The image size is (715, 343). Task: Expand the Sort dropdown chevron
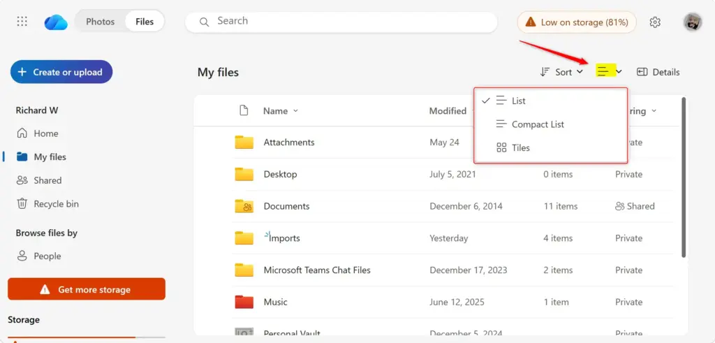pos(580,72)
